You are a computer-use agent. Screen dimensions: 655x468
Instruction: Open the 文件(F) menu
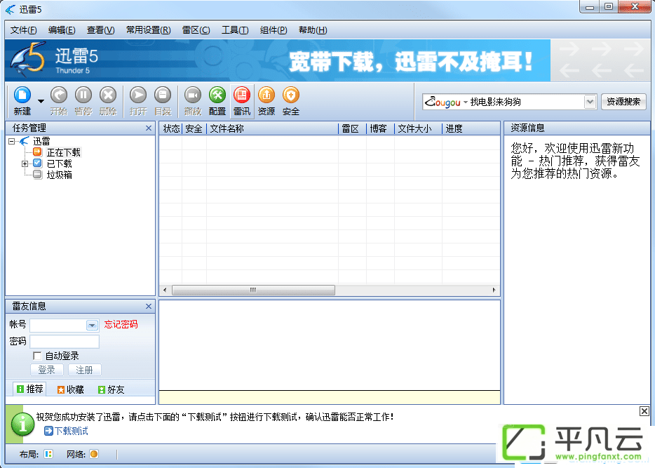pos(23,30)
